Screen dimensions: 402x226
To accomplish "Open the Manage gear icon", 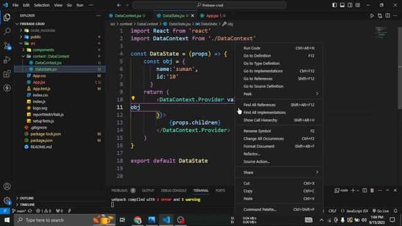I will pos(7,200).
